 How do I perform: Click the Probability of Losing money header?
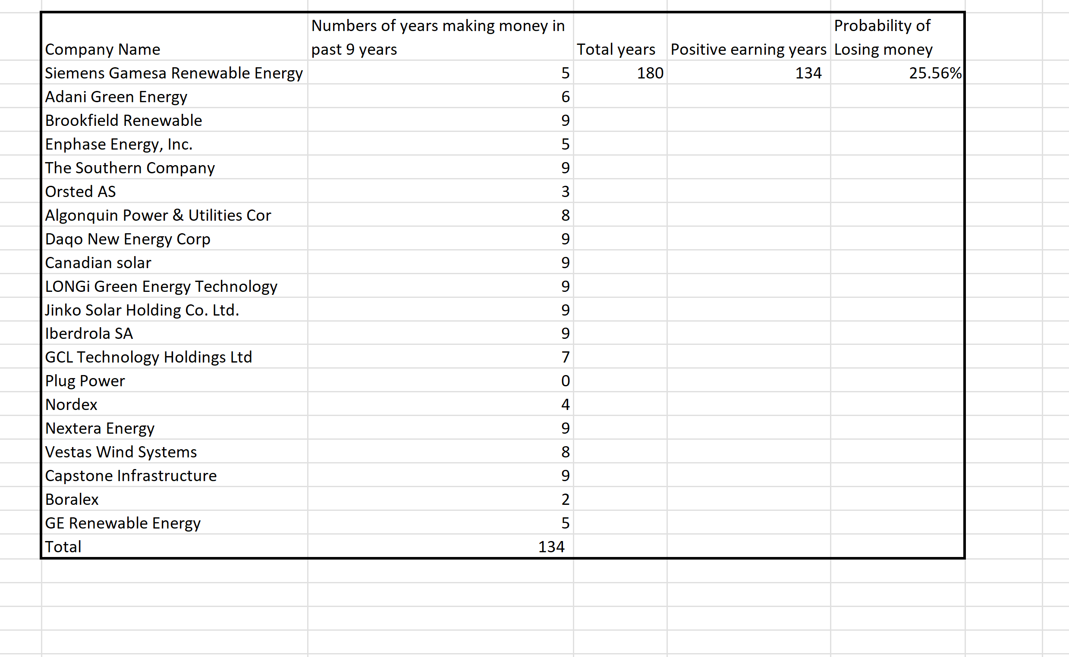897,37
